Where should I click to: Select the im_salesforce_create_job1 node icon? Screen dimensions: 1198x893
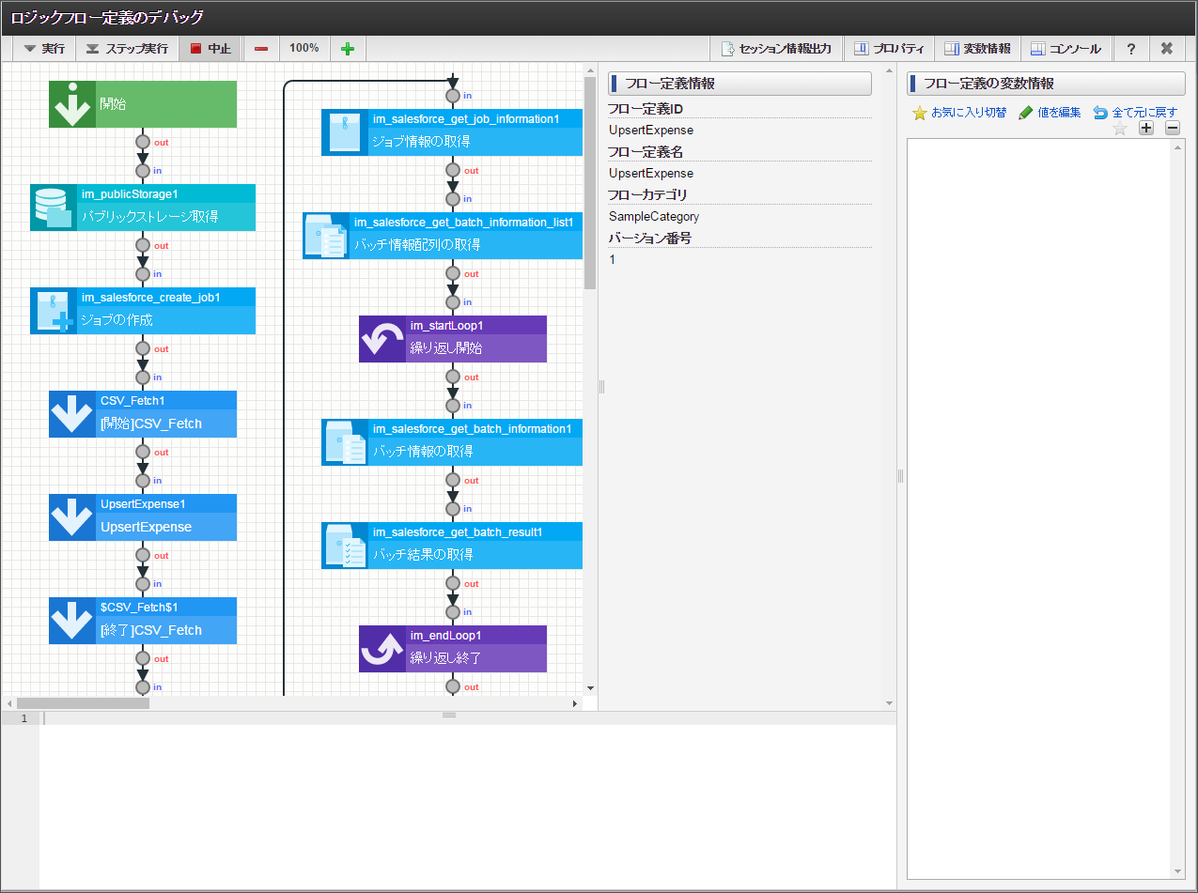click(x=54, y=311)
